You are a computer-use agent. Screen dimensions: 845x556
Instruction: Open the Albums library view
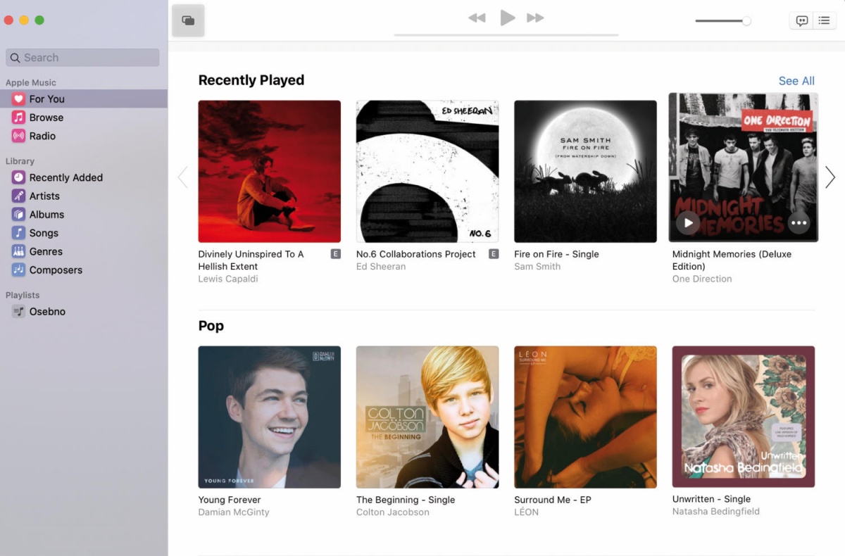pyautogui.click(x=84, y=215)
